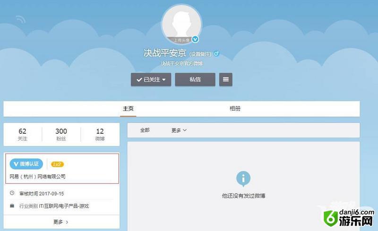Open the 已关注 following dropdown
Screen dimensions: 378x231
click(x=151, y=79)
